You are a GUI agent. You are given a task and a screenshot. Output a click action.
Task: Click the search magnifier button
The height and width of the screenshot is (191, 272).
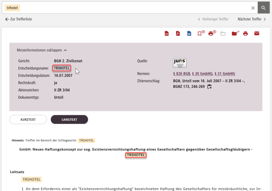tap(263, 8)
